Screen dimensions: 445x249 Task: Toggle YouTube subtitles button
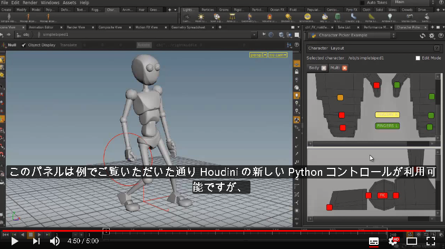374,241
